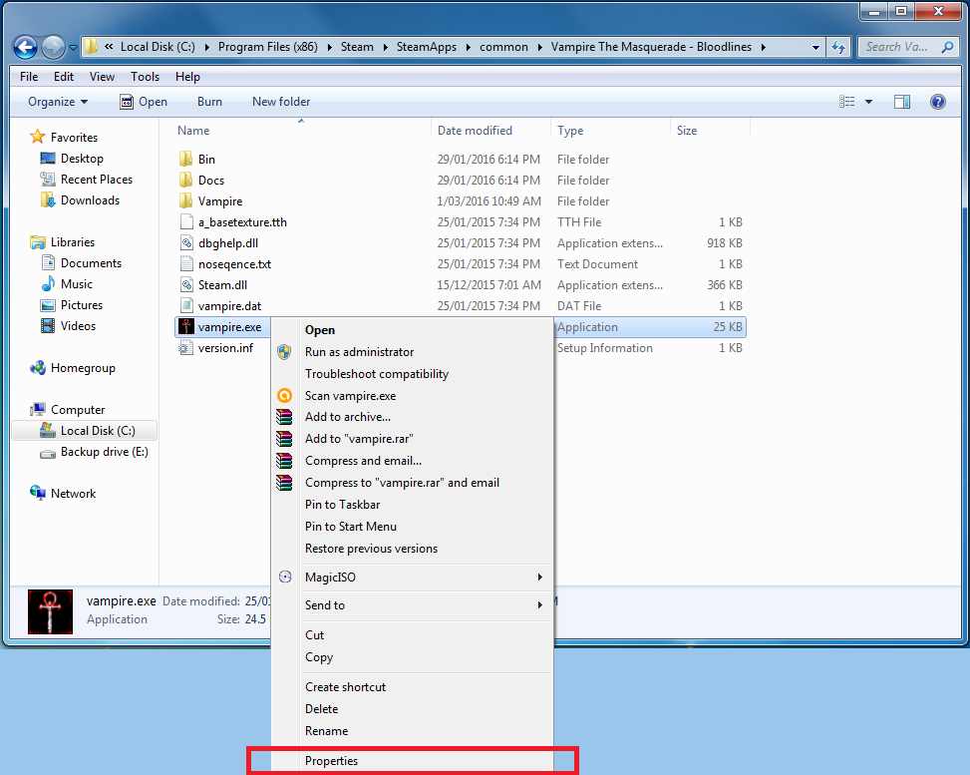Toggle the preview pane icon
This screenshot has height=775, width=970.
(902, 102)
